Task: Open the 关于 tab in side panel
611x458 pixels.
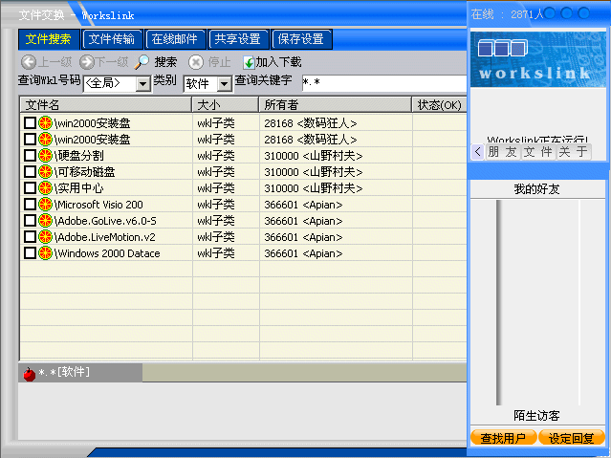Action: click(x=573, y=152)
